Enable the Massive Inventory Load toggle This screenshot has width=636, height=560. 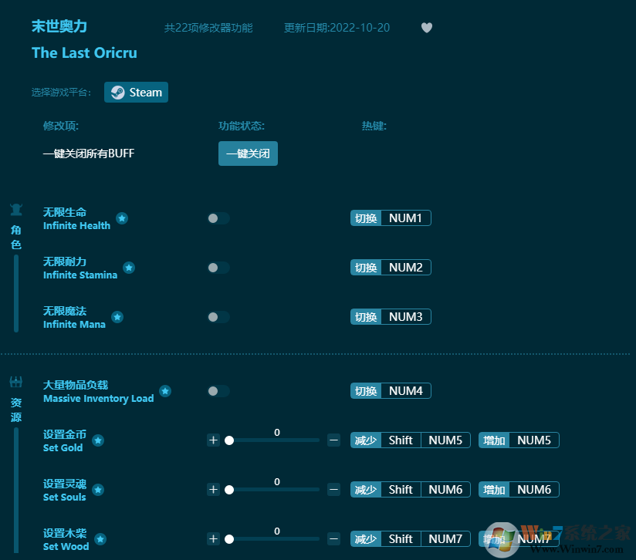point(218,391)
